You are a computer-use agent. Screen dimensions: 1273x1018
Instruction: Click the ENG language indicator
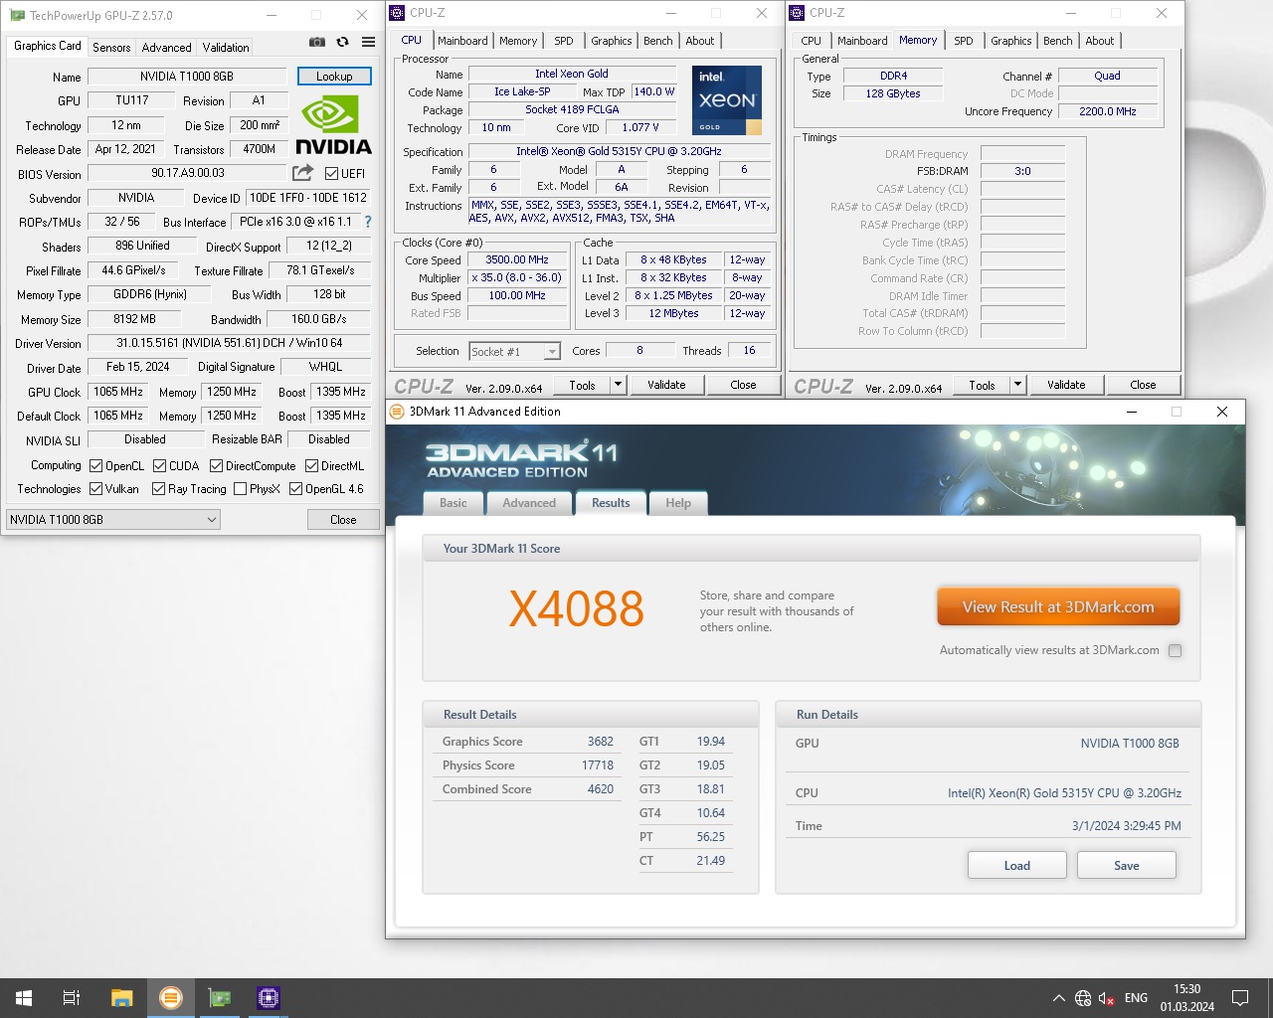(1136, 998)
